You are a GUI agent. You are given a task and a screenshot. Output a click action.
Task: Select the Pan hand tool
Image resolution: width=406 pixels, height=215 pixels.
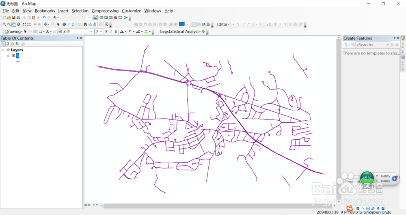14,24
